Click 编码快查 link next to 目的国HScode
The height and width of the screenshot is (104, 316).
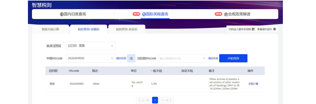213,58
